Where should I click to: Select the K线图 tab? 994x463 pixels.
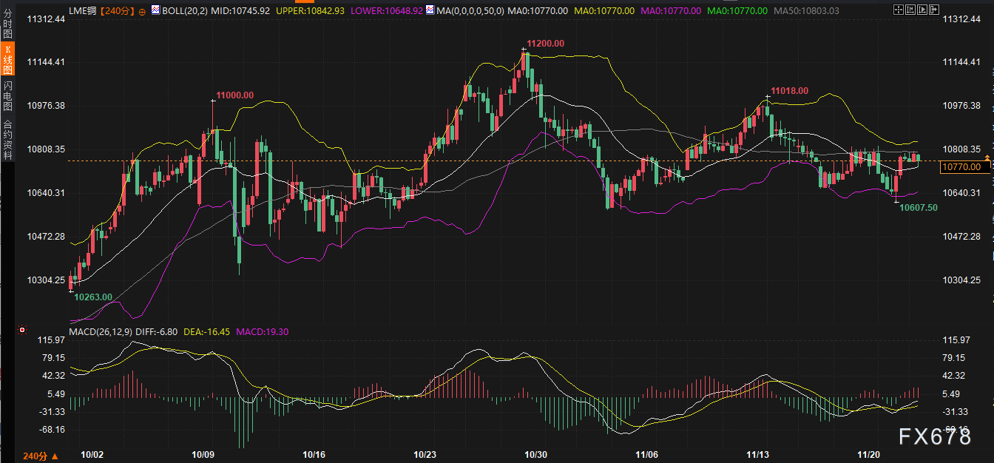[x=7, y=58]
